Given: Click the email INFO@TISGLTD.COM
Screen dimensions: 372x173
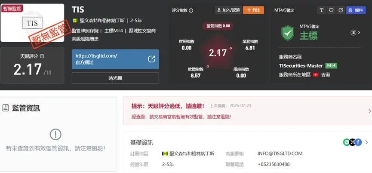Looking at the screenshot, I should coord(280,154).
